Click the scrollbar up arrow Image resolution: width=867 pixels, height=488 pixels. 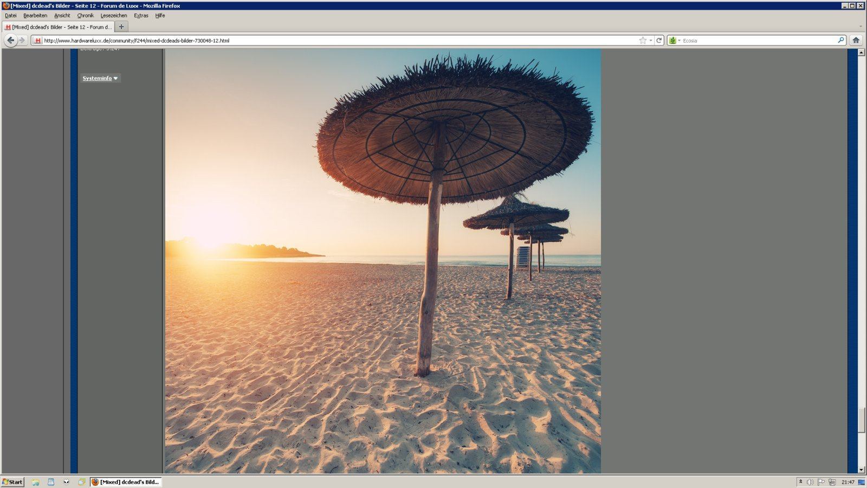(x=862, y=53)
